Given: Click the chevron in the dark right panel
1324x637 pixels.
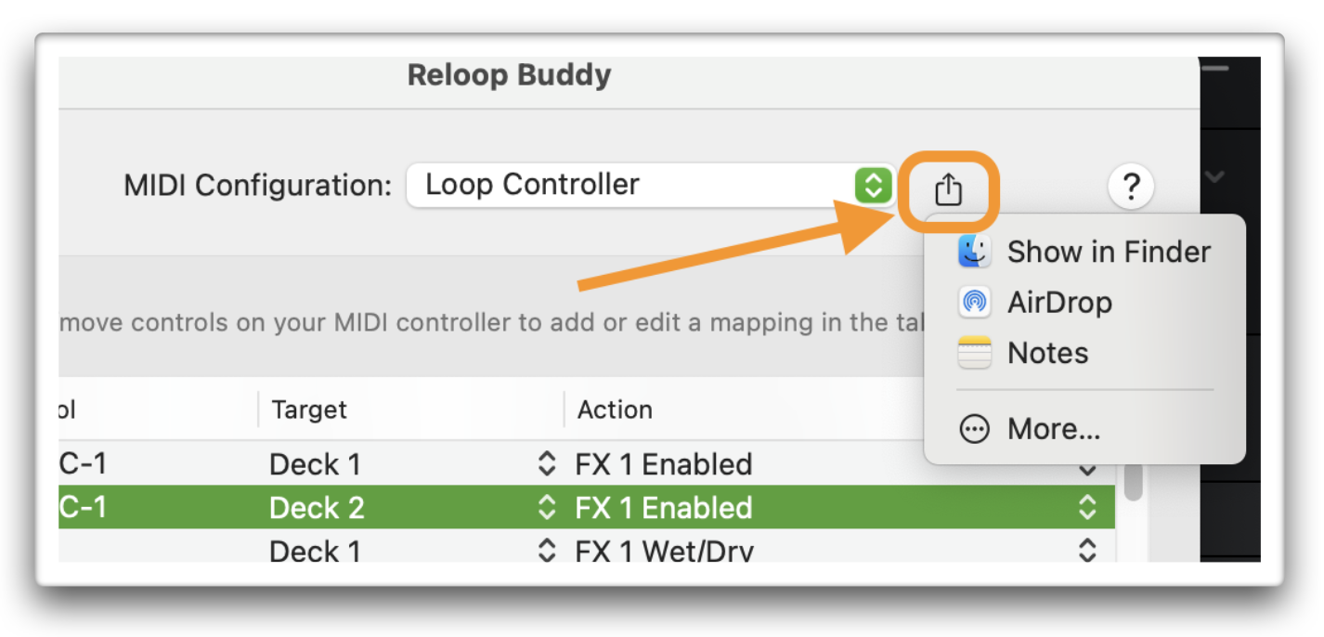Looking at the screenshot, I should point(1214,175).
